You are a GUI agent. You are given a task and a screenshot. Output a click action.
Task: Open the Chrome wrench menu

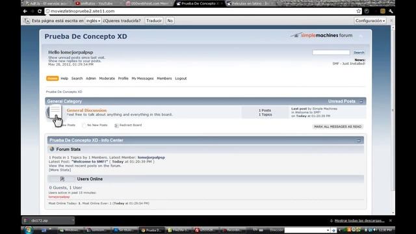(391, 11)
